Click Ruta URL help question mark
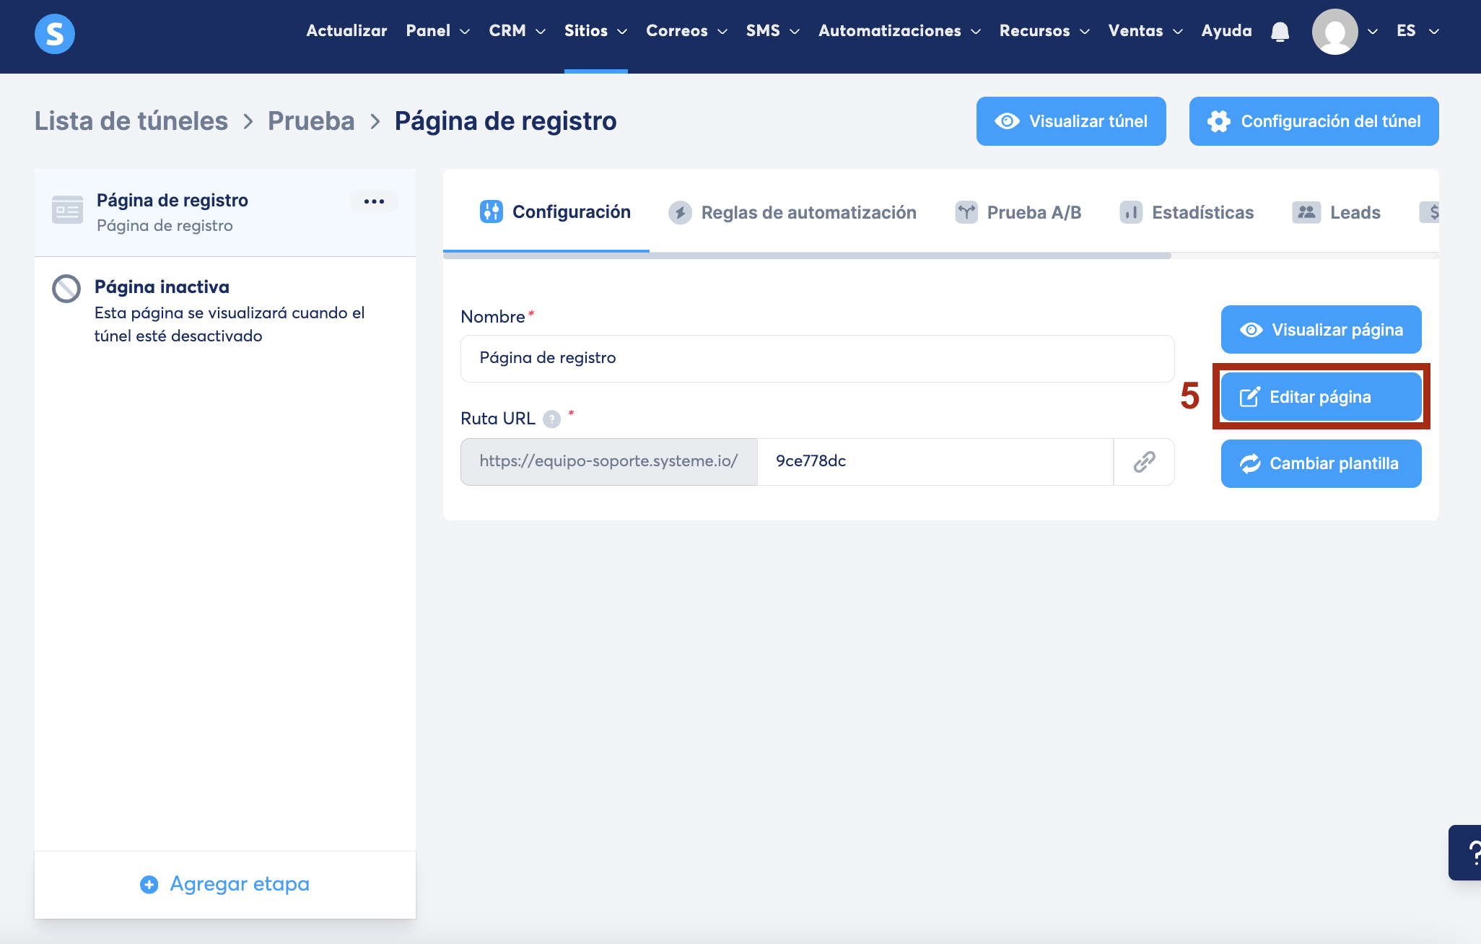This screenshot has width=1481, height=944. [551, 419]
